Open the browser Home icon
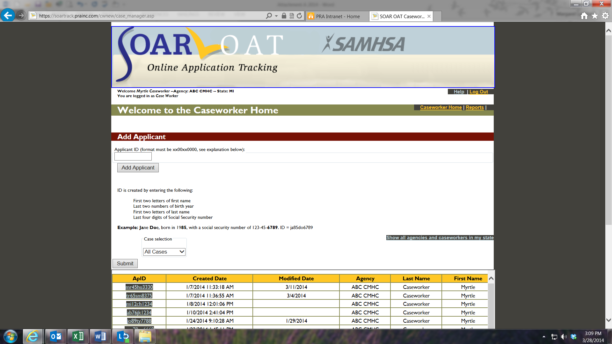 tap(584, 16)
